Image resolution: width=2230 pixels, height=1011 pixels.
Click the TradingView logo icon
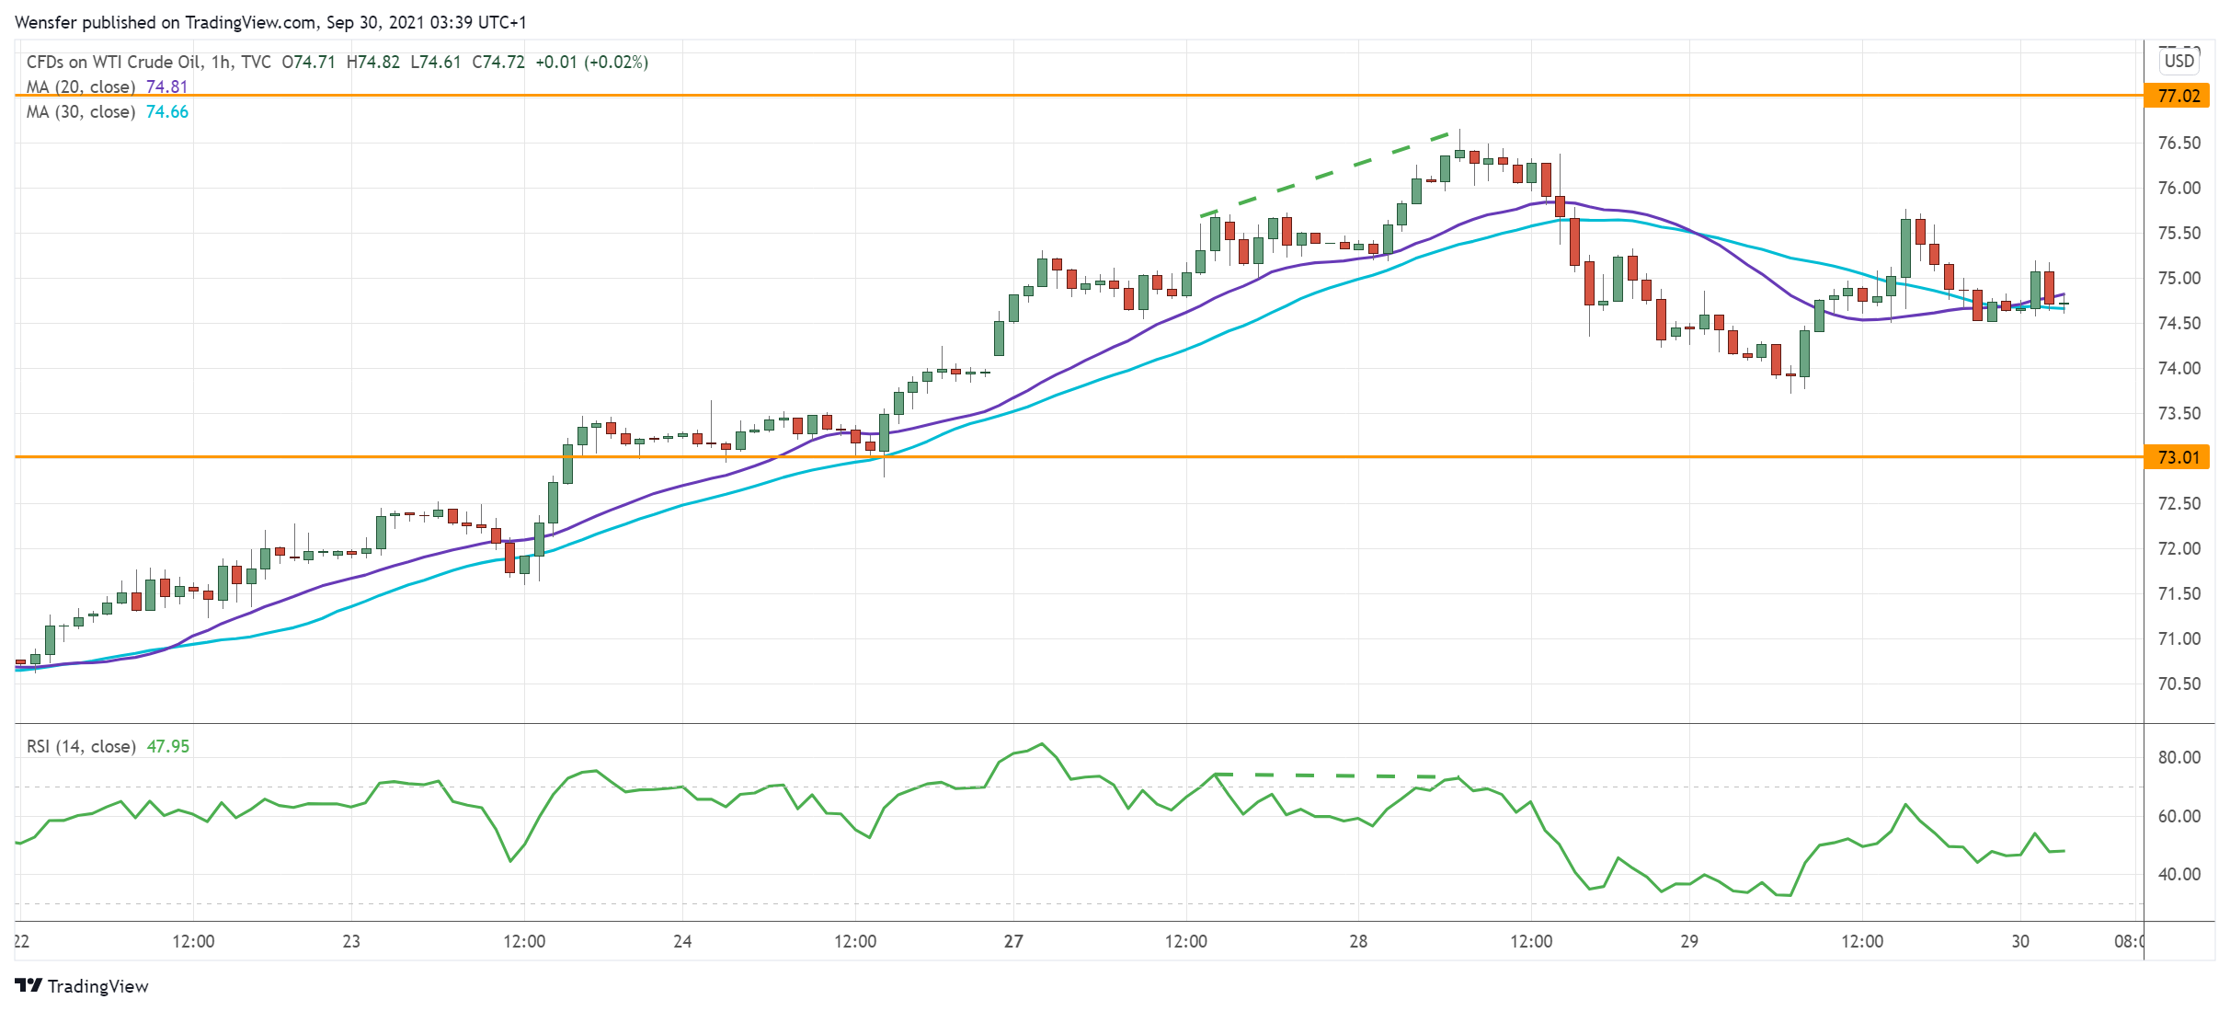pos(29,985)
